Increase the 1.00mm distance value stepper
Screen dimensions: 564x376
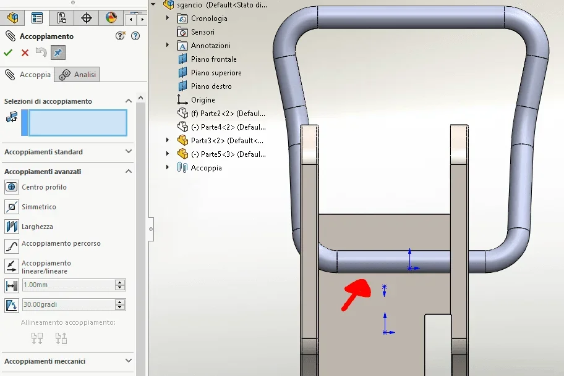pyautogui.click(x=120, y=282)
